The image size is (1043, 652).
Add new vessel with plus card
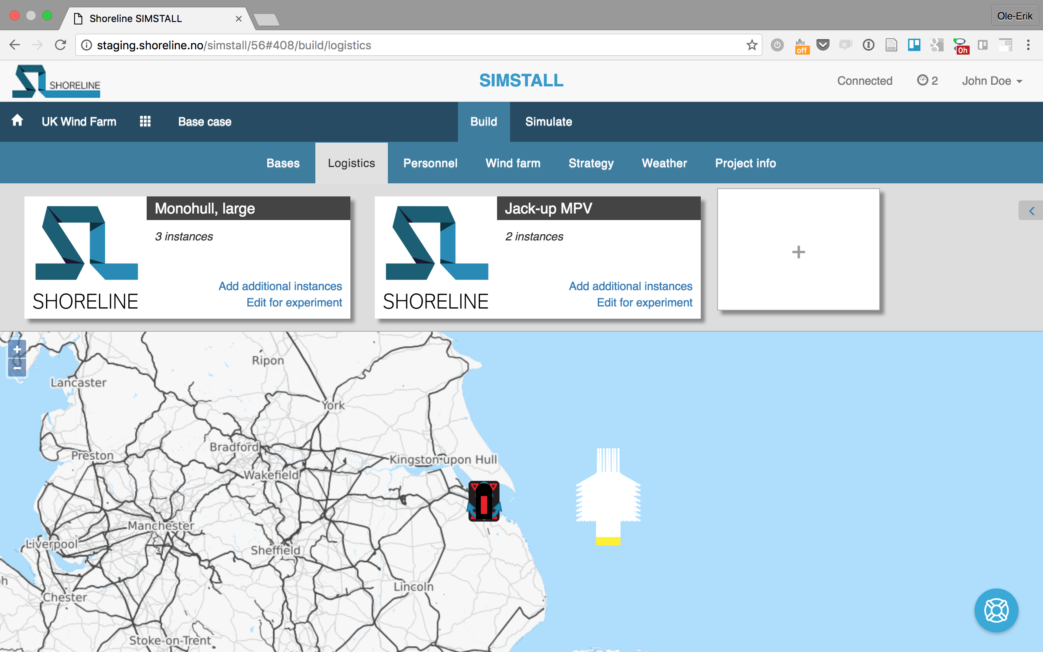click(x=798, y=251)
